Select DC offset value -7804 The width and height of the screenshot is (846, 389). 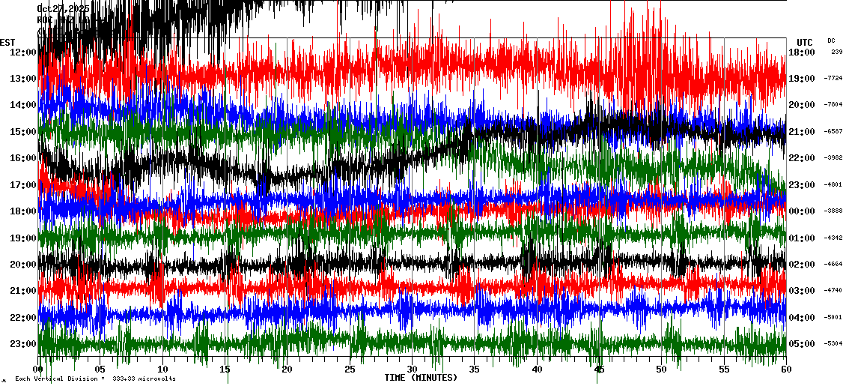tap(833, 105)
